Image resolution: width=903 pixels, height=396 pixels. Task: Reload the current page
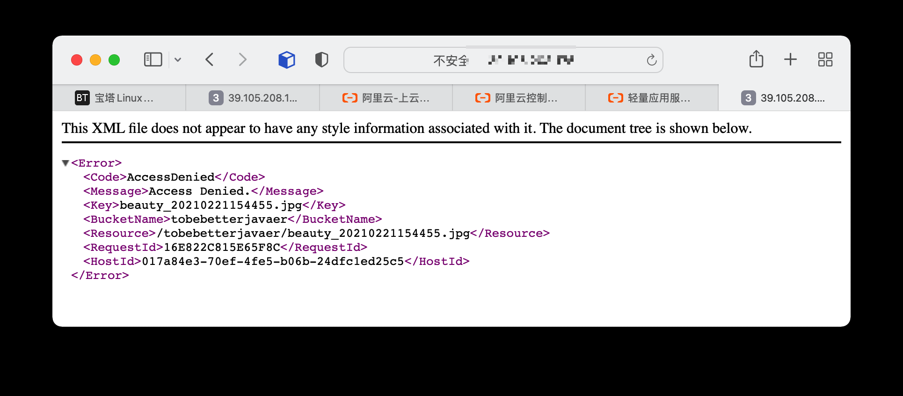pyautogui.click(x=651, y=60)
